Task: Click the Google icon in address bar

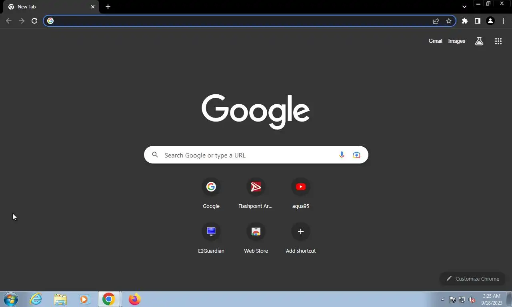Action: pos(50,21)
